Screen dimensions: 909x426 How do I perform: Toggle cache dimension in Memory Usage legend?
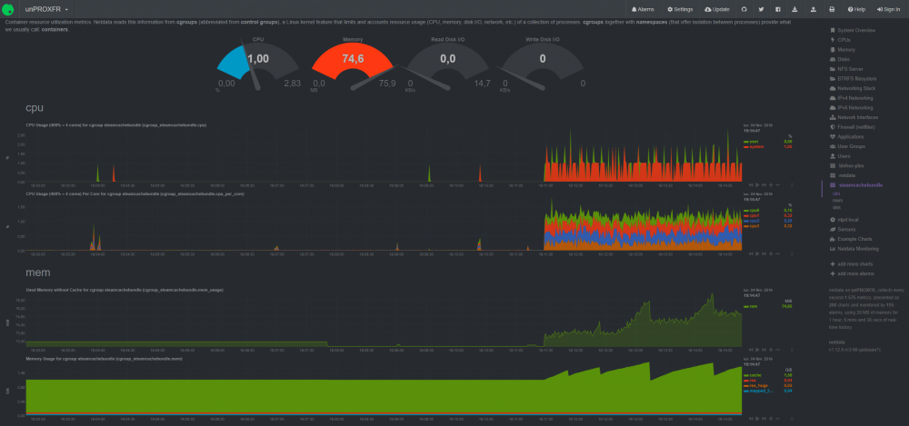(752, 375)
